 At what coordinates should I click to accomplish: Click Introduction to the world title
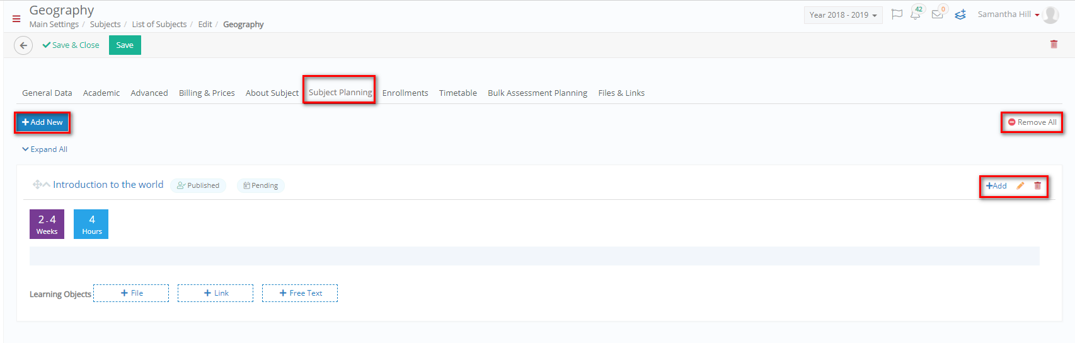[108, 185]
